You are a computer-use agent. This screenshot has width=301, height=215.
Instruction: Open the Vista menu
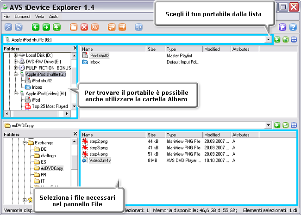39,17
